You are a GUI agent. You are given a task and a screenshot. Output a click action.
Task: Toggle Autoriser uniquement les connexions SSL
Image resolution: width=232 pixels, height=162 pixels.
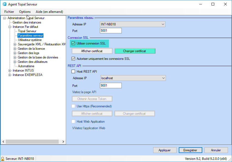pyautogui.click(x=73, y=58)
